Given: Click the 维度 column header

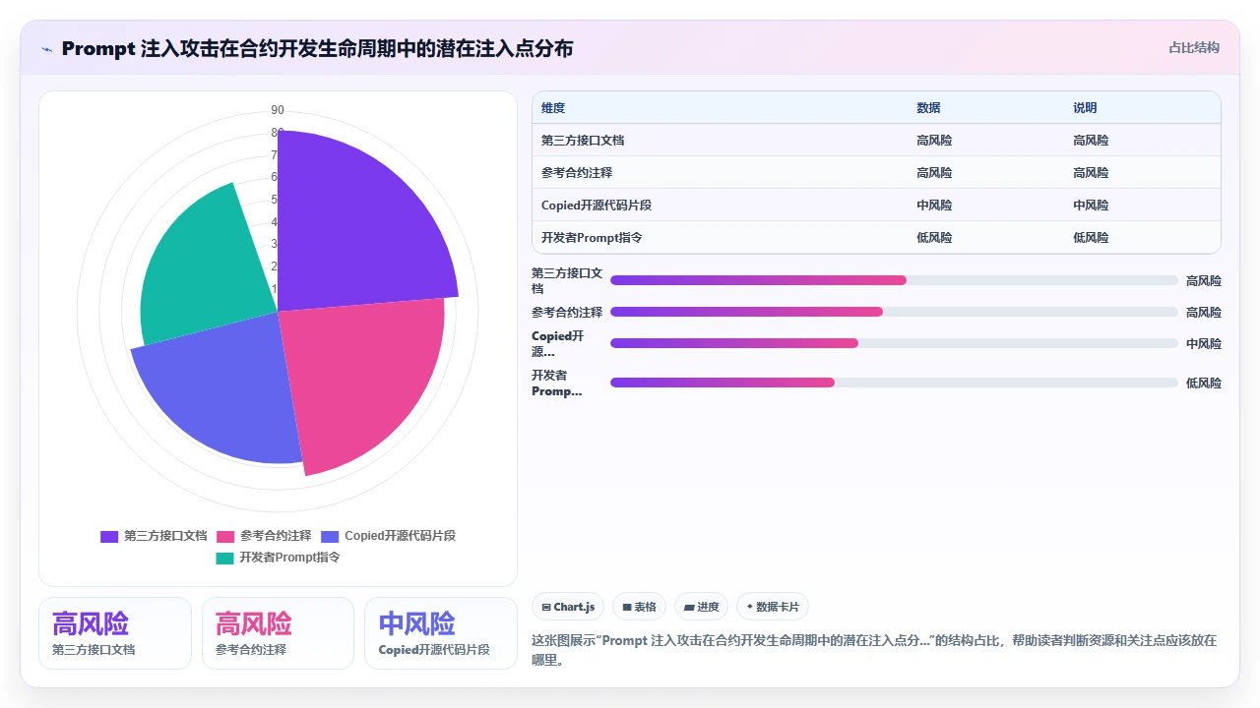Looking at the screenshot, I should click(553, 108).
